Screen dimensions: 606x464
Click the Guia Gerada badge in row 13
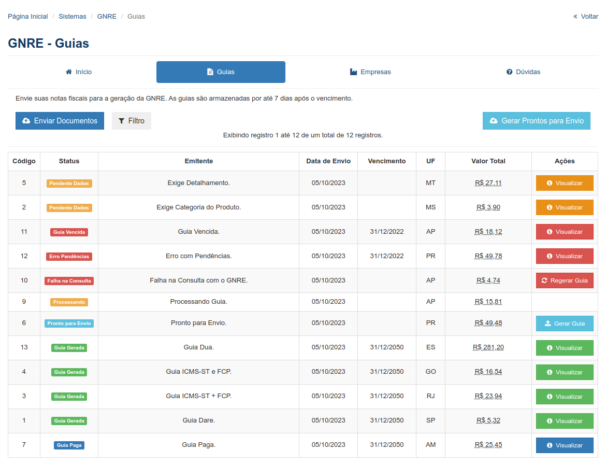(x=69, y=348)
